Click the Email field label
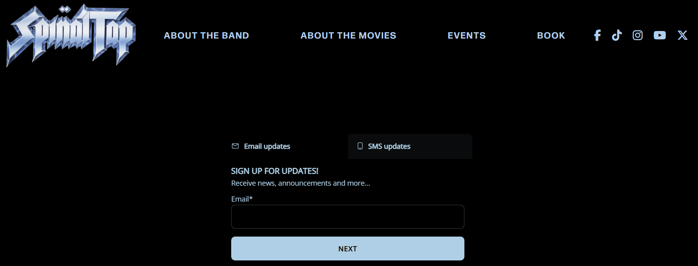 240,199
